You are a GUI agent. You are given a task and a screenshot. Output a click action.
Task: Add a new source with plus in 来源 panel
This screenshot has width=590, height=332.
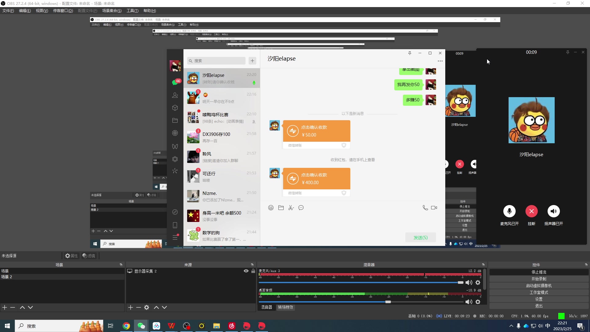pyautogui.click(x=131, y=307)
